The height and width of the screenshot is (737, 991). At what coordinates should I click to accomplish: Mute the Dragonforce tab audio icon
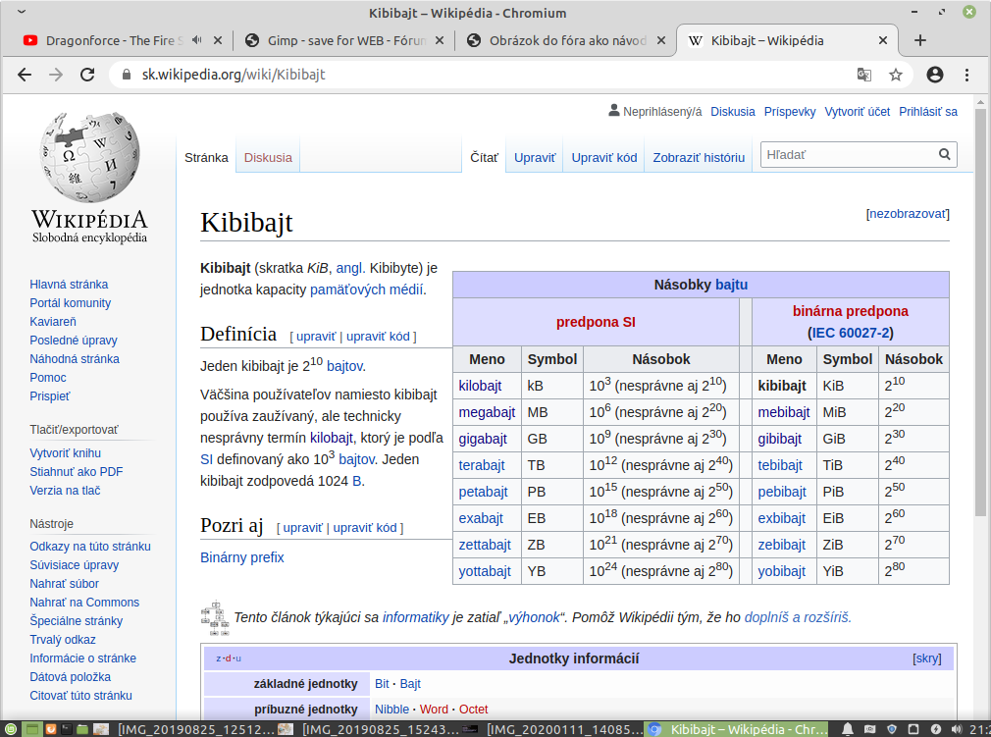pos(197,41)
